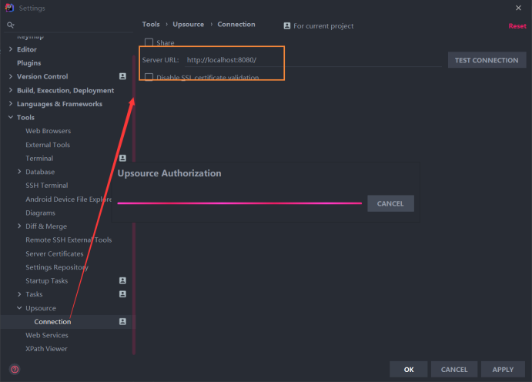This screenshot has height=382, width=532.
Task: Click the For current project icon
Action: click(x=287, y=25)
